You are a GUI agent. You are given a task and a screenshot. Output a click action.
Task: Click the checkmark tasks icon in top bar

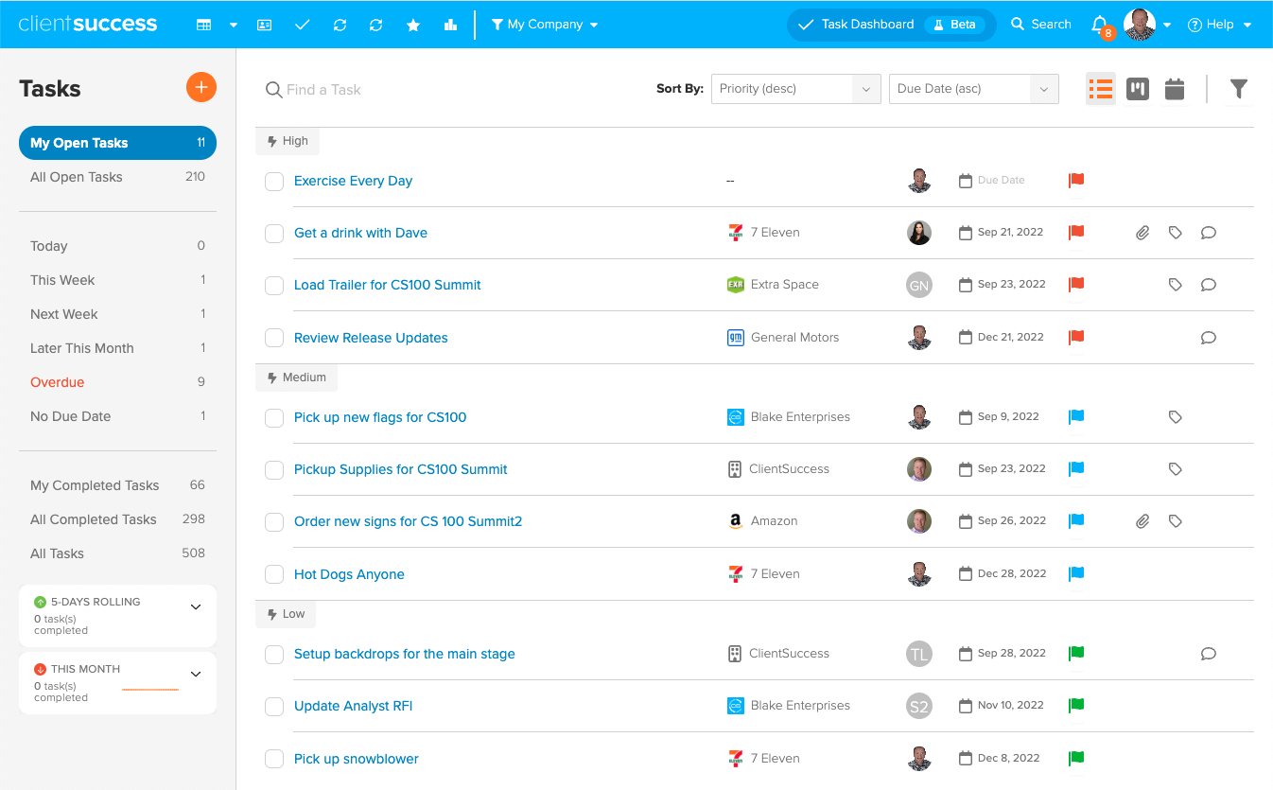[x=303, y=25]
